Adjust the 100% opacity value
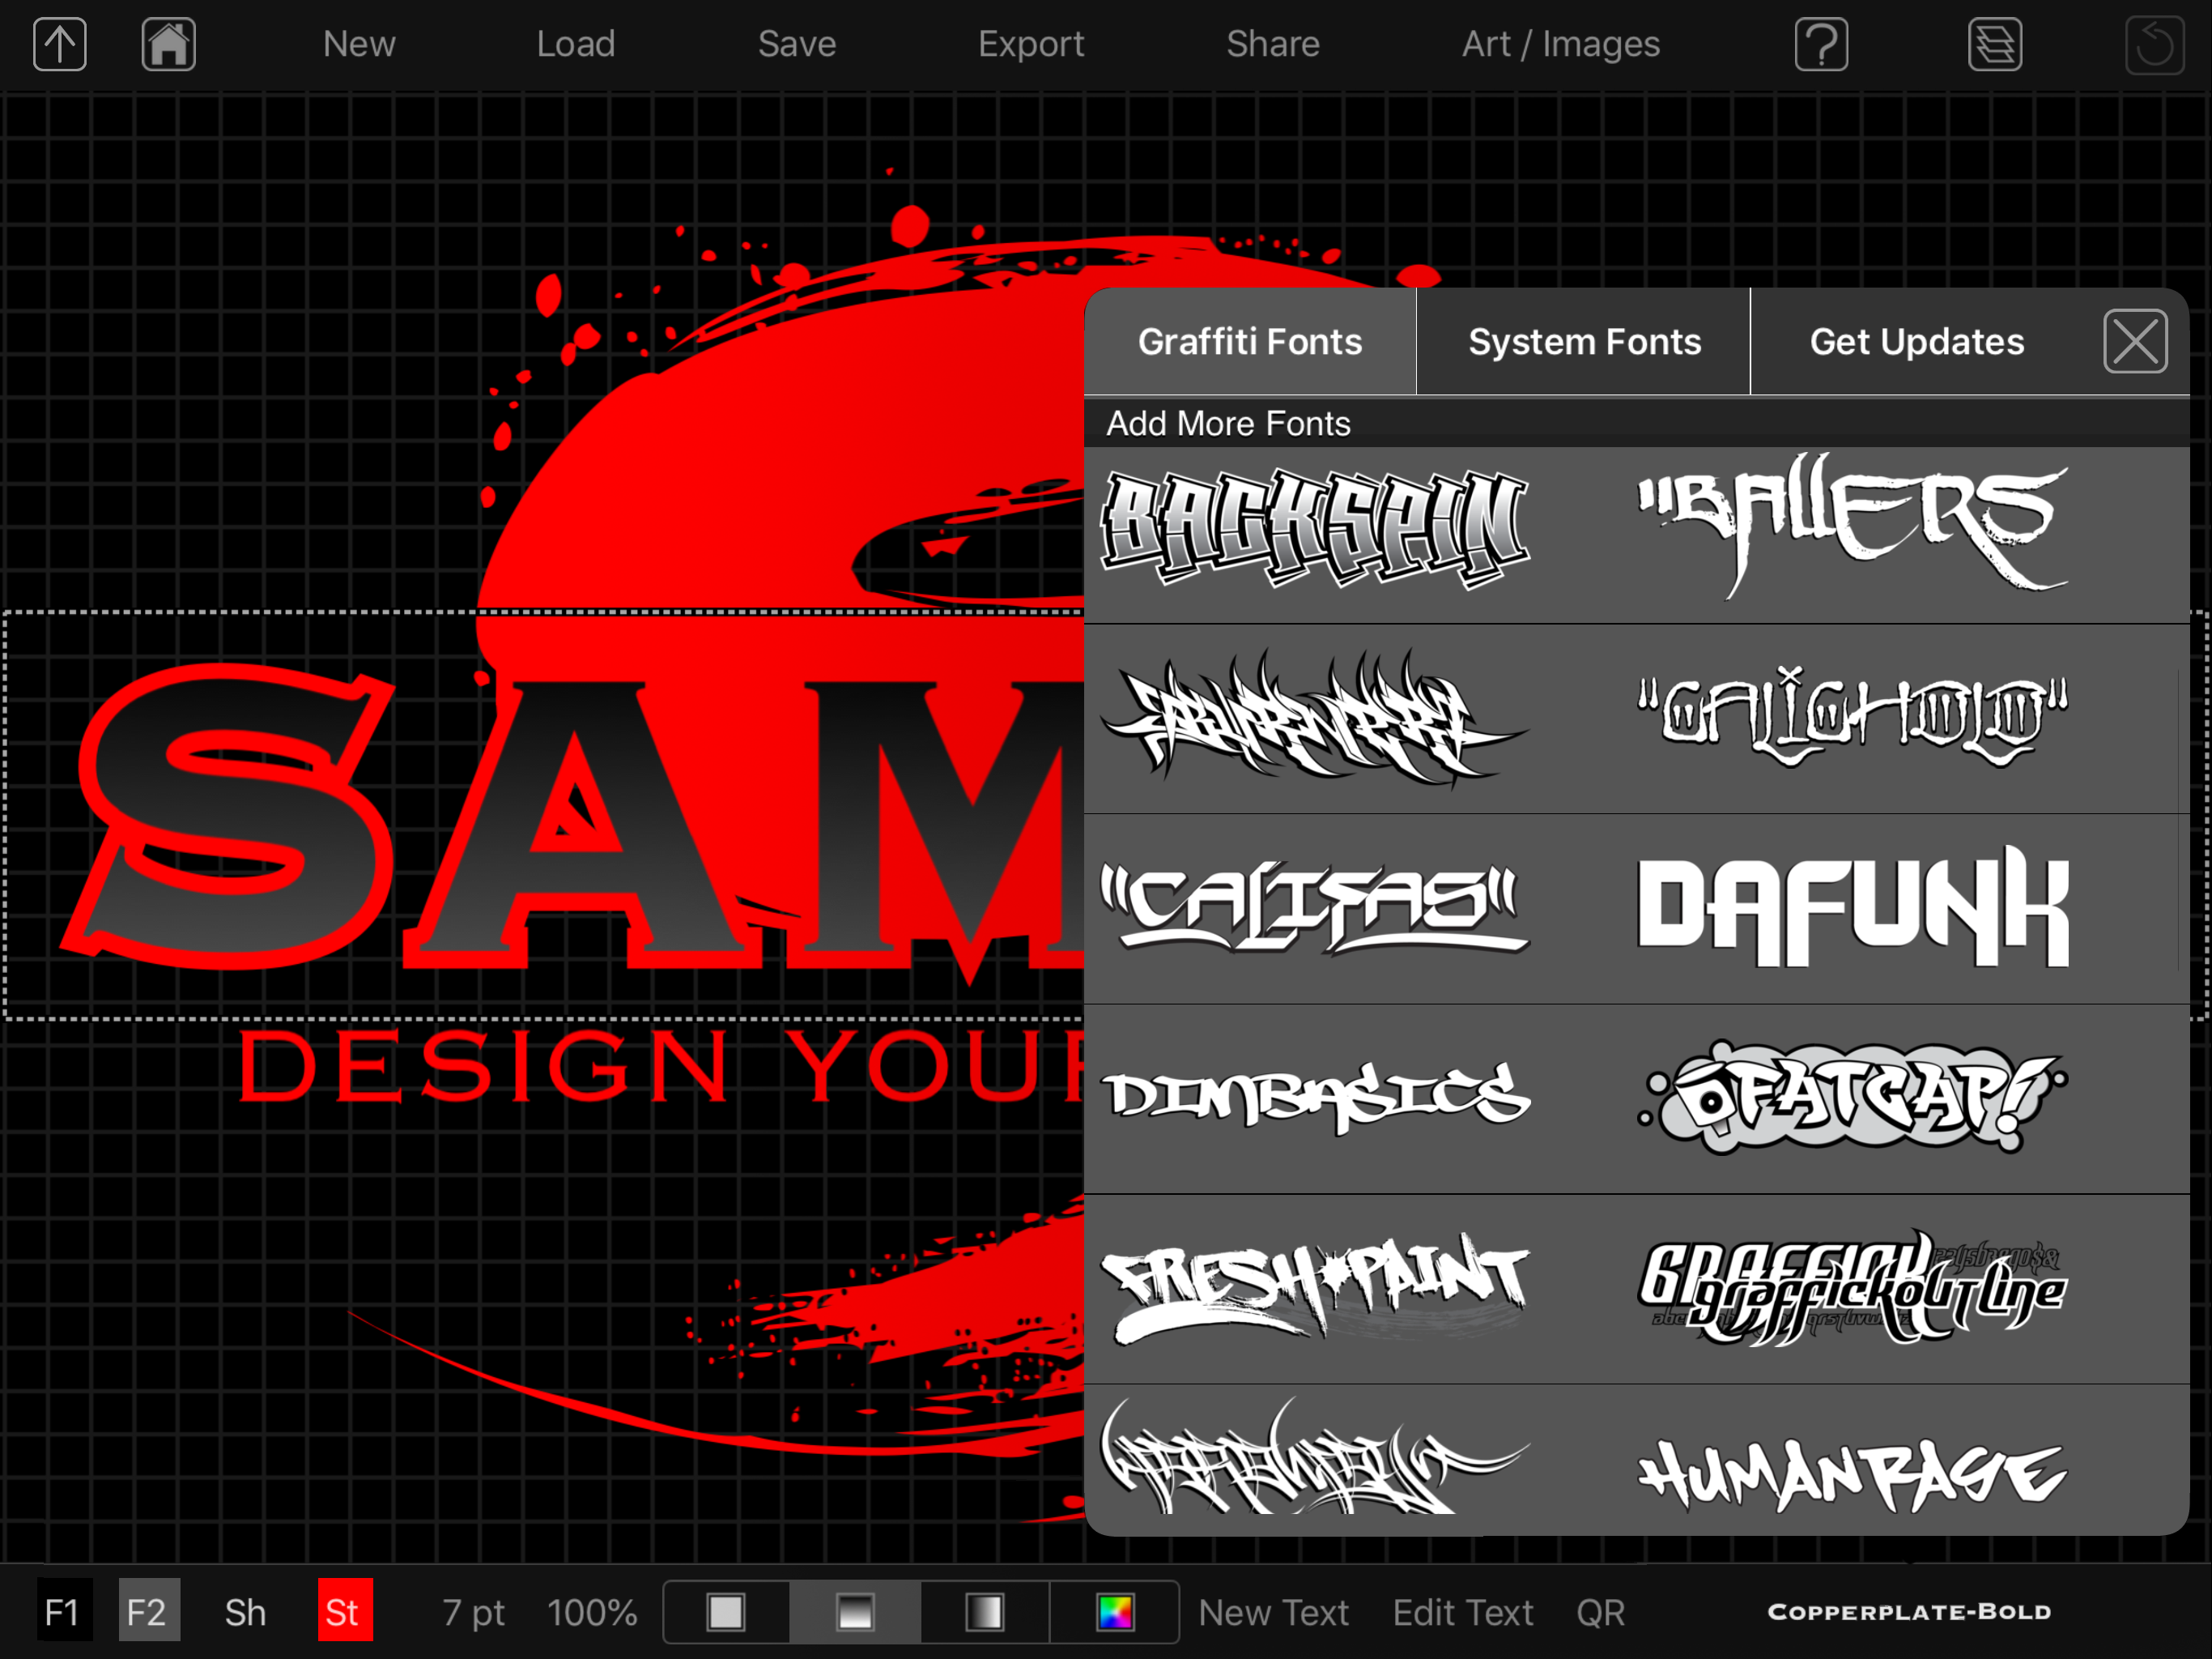 click(592, 1612)
